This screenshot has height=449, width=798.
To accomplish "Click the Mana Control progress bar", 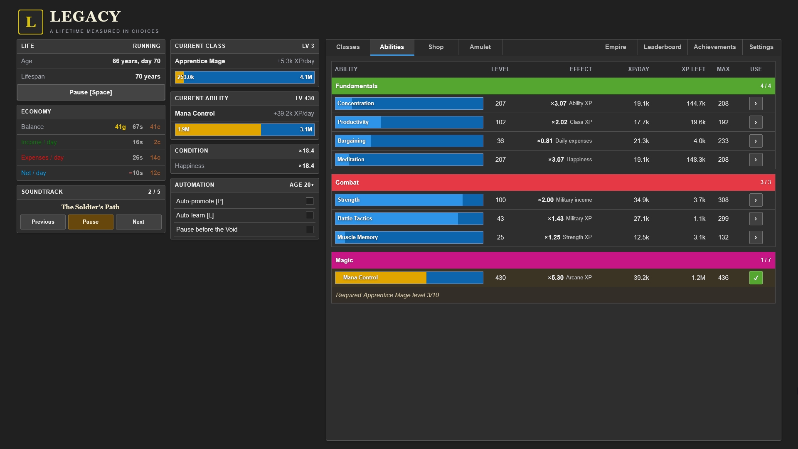I will point(409,278).
